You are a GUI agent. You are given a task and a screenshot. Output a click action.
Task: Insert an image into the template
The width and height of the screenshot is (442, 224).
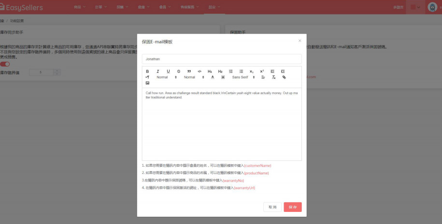[147, 83]
